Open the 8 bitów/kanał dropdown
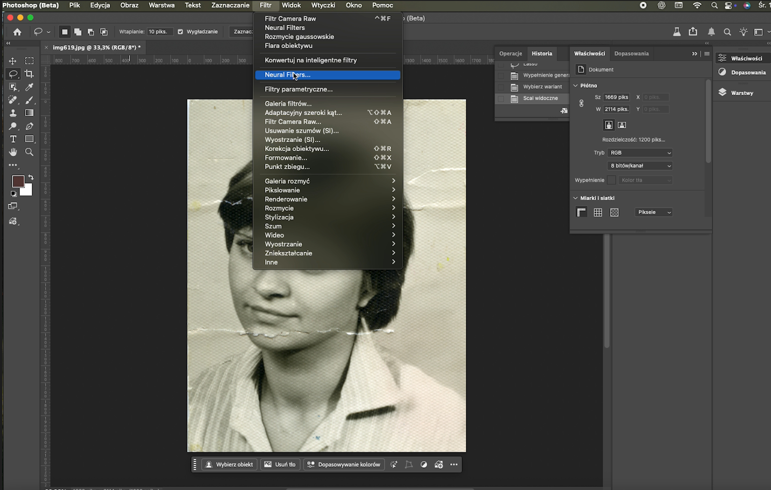This screenshot has height=490, width=771. coord(640,166)
